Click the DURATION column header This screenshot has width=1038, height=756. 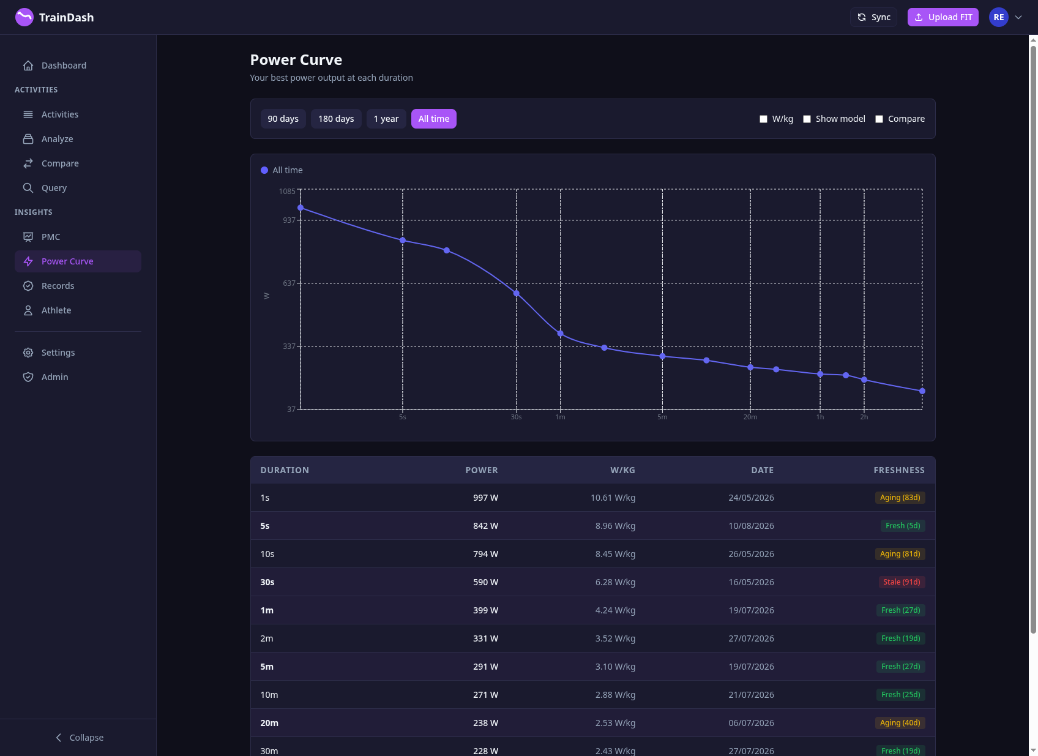coord(285,470)
